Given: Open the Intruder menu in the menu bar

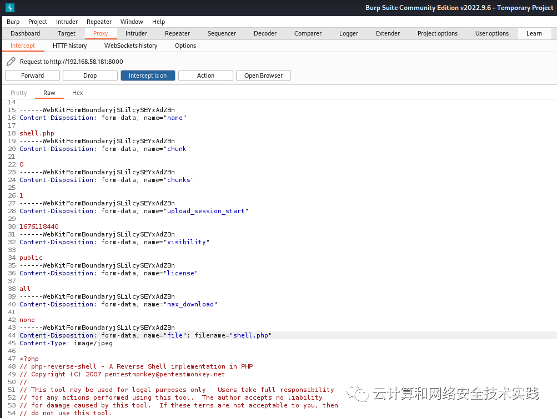Looking at the screenshot, I should pos(67,22).
